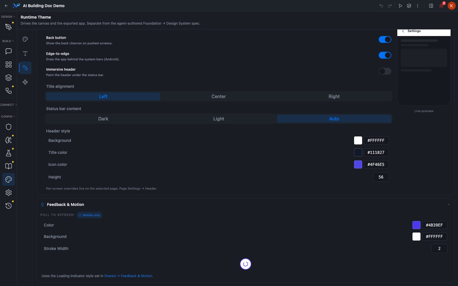Go back using the top-left arrow
Image resolution: width=458 pixels, height=286 pixels.
click(x=6, y=6)
